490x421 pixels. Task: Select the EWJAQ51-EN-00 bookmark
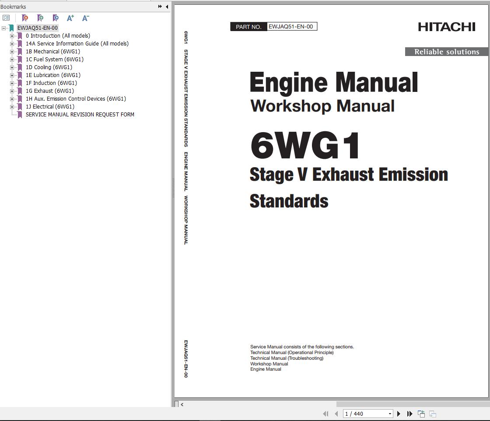38,28
